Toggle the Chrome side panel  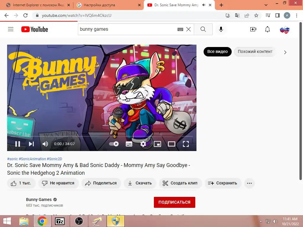pyautogui.click(x=278, y=15)
